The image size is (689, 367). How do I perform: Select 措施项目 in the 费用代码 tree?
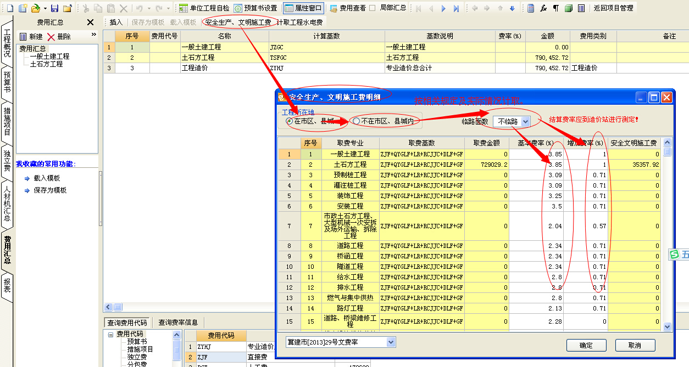pyautogui.click(x=140, y=349)
